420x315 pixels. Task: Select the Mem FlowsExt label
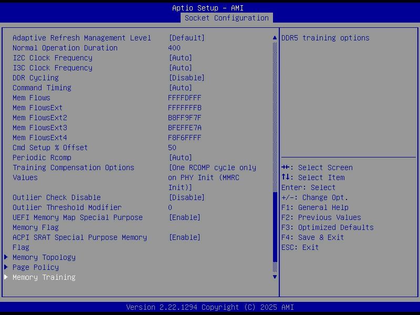click(x=37, y=108)
